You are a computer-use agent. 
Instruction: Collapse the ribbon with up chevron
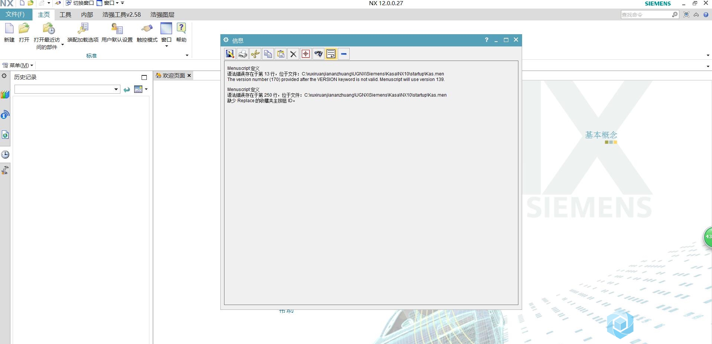tap(696, 14)
